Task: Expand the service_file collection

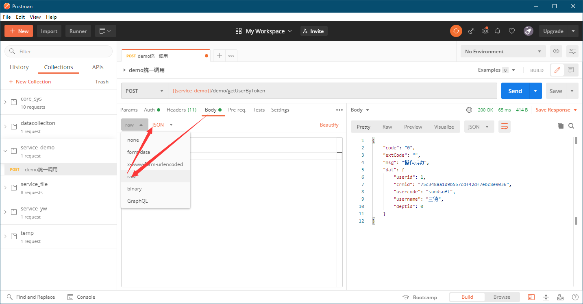Action: [x=5, y=187]
